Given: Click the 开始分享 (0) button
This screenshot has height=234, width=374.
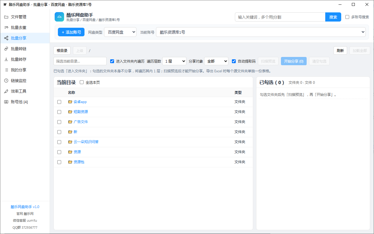Looking at the screenshot, I should click(294, 61).
